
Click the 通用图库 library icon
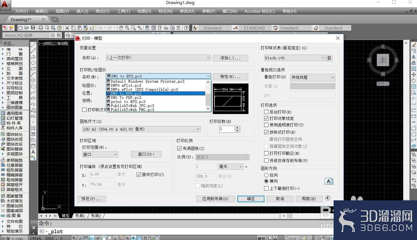click(x=3, y=114)
